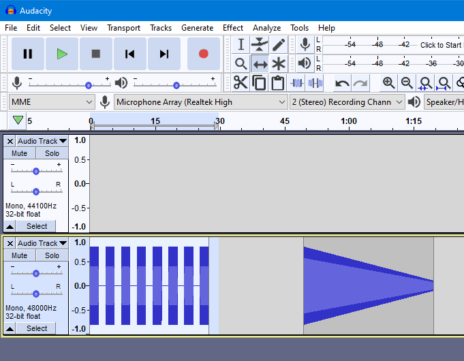Select the Zoom (magnifier) tool
Viewport: 464px width, 361px height.
tap(241, 63)
